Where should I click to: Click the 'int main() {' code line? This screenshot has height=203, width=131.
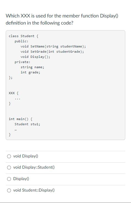pos(20,119)
